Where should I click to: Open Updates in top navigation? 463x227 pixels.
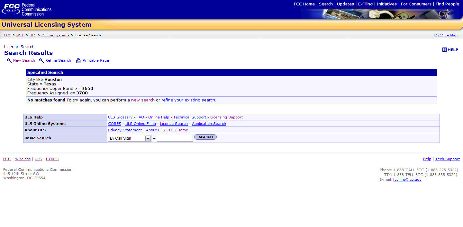coord(345,4)
